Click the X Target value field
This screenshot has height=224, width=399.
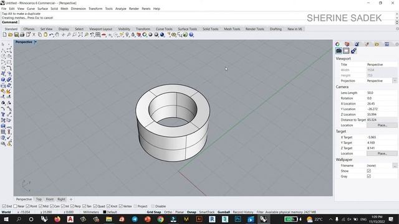(x=382, y=137)
